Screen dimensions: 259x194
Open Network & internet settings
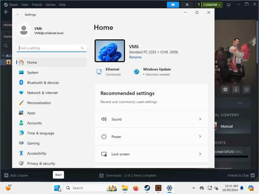pos(52,93)
